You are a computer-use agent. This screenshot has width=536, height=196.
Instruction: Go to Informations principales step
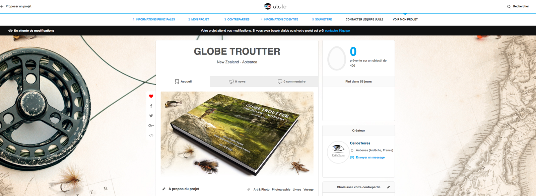pos(154,19)
